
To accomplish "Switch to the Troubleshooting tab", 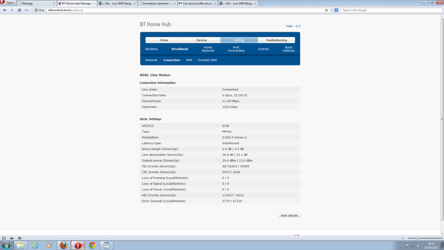I will click(276, 40).
